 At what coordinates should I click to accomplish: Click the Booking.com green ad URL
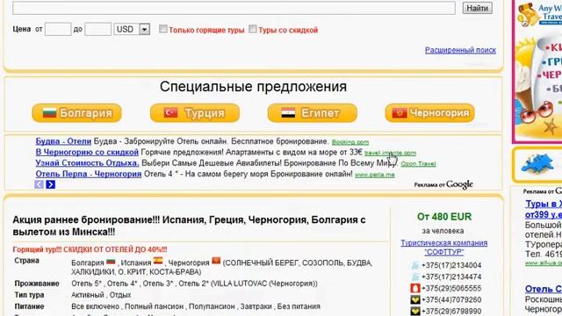(350, 142)
